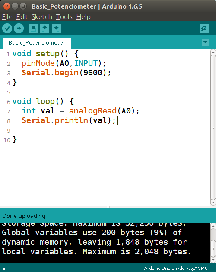Click the window title 'Basic_Potenciometer | Arduino 1.6.5'
216x272 pixels.
tap(87, 6)
